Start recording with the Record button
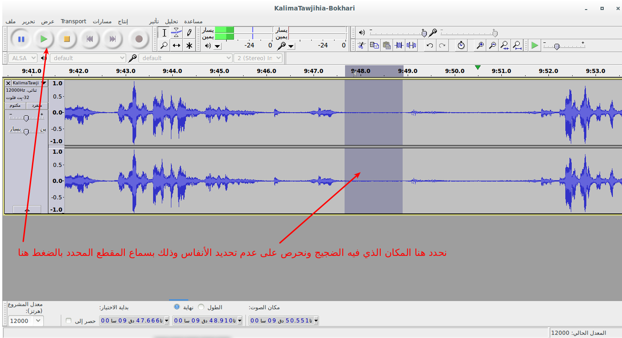This screenshot has width=622, height=338. click(139, 39)
